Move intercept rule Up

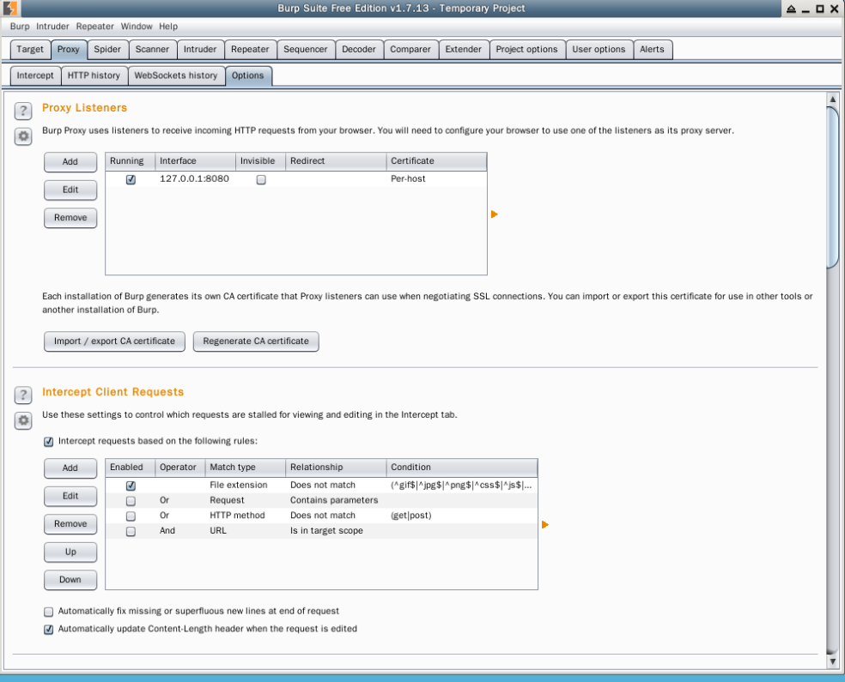point(70,552)
